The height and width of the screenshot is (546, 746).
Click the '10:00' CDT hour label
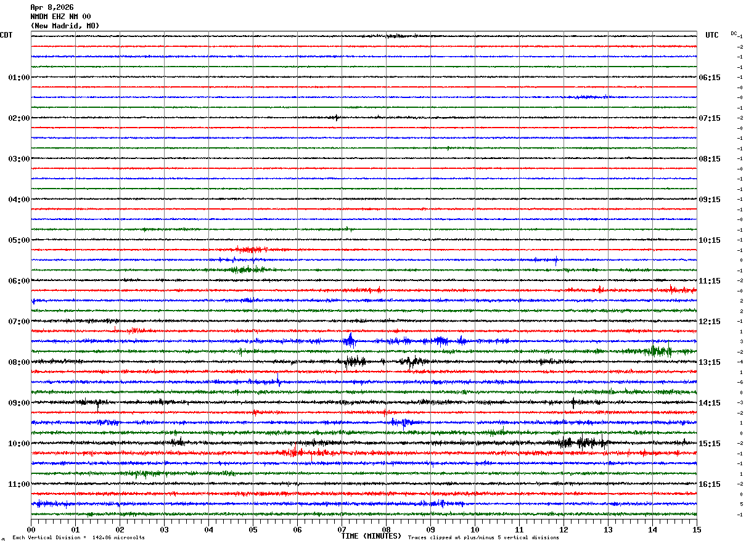[x=19, y=444]
